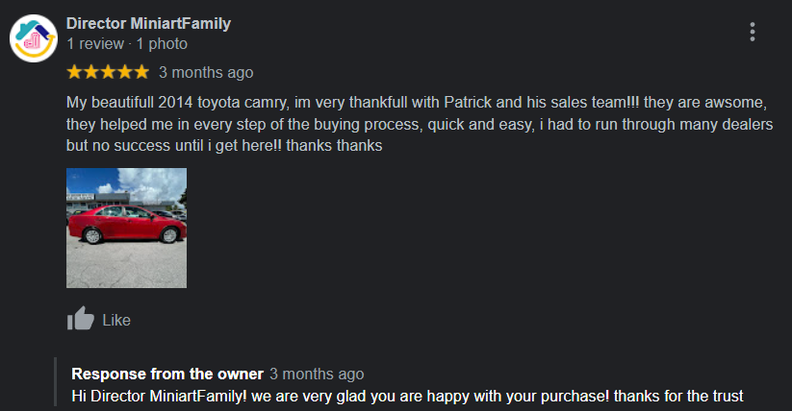This screenshot has height=411, width=792.
Task: Click the fourth star in the rating
Action: tap(124, 72)
